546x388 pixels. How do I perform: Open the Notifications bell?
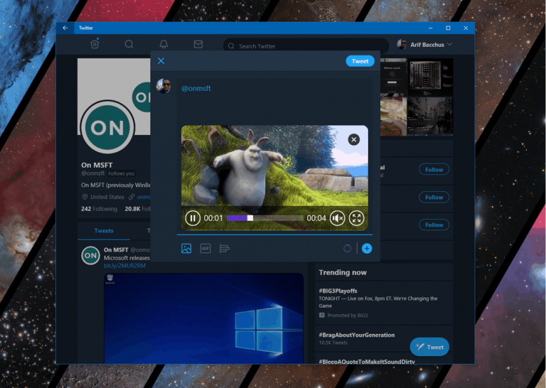pos(164,44)
